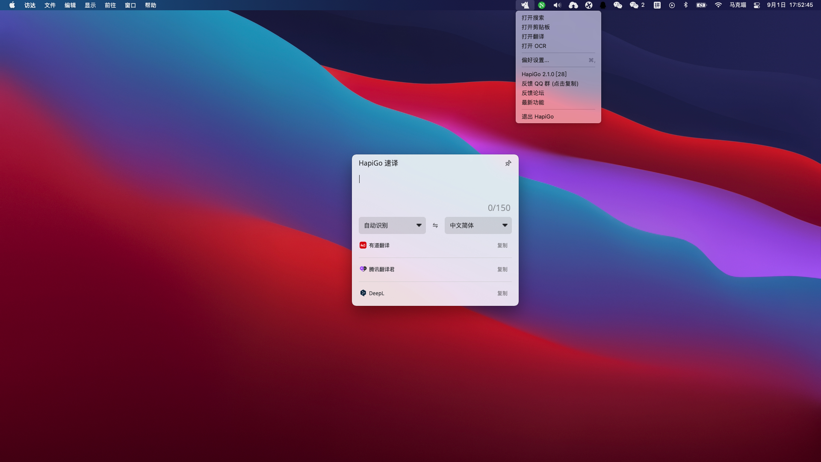Open the QQ penguin menu bar icon
The width and height of the screenshot is (821, 462).
pyautogui.click(x=603, y=5)
